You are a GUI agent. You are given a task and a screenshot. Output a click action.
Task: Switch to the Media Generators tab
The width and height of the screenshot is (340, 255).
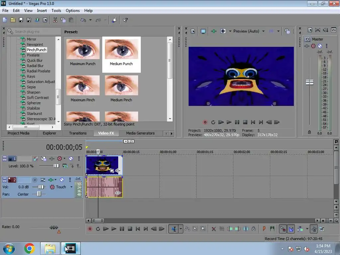[x=140, y=133]
